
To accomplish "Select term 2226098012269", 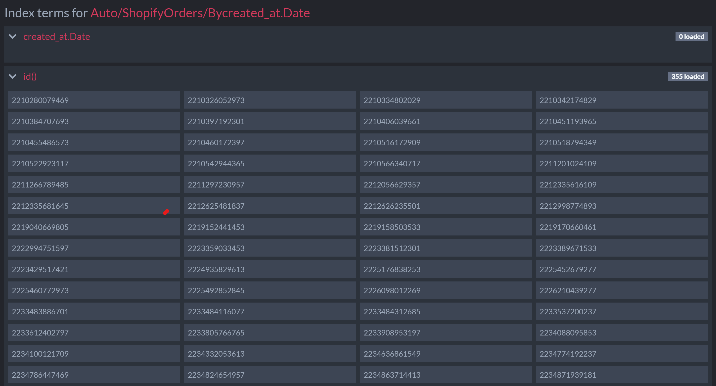I will coord(446,291).
